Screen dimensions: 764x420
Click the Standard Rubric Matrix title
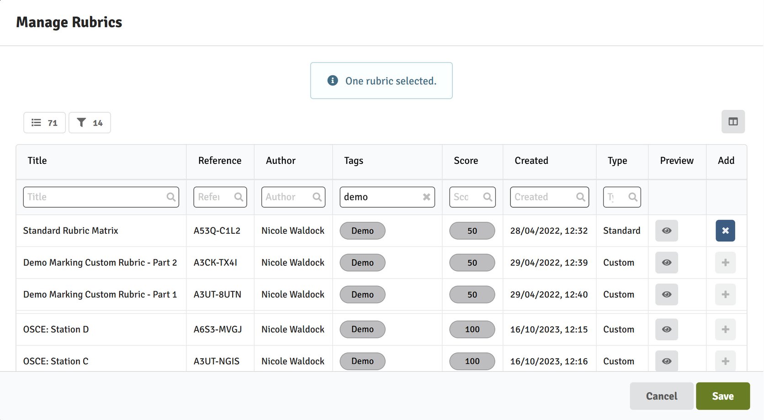[70, 231]
